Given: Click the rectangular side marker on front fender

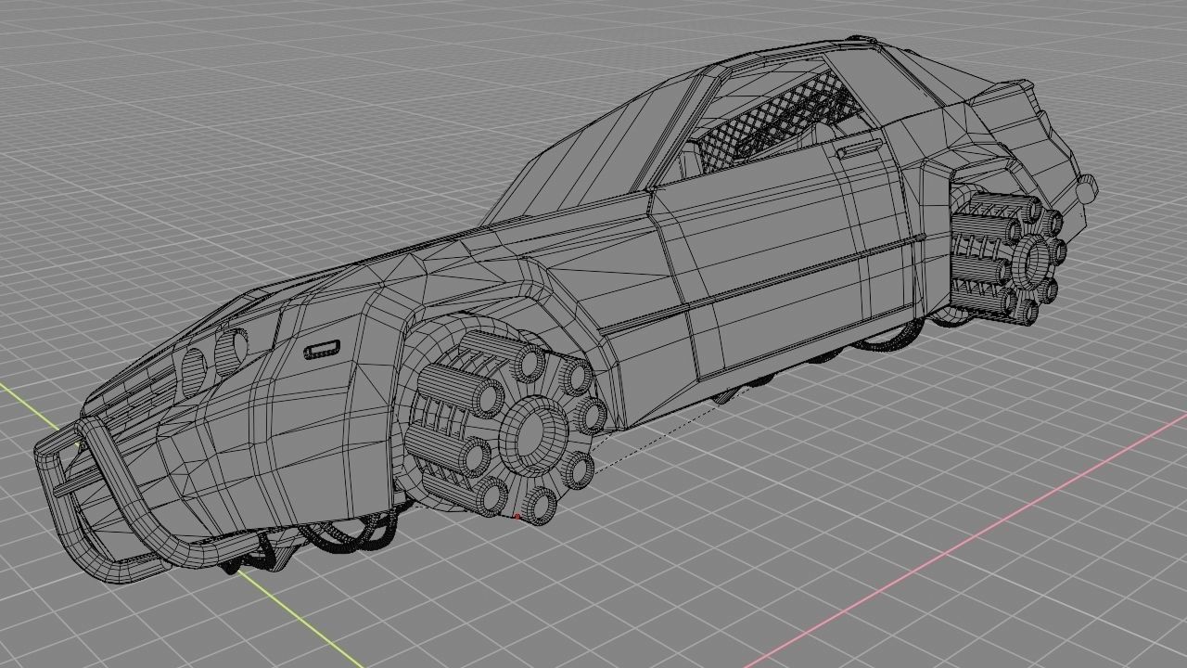Looking at the screenshot, I should (x=322, y=350).
